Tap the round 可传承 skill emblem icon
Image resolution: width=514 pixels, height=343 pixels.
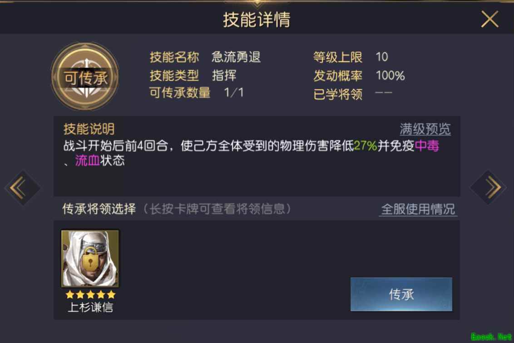85,77
